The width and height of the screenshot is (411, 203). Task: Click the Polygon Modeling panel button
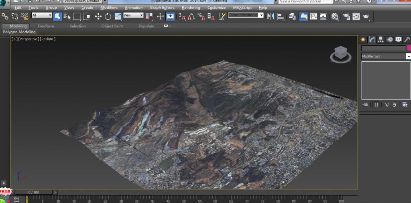pos(19,32)
